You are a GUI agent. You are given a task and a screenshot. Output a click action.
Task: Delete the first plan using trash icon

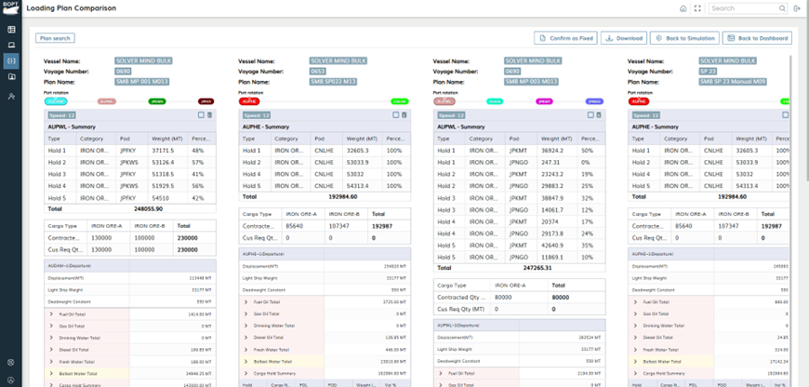[210, 114]
